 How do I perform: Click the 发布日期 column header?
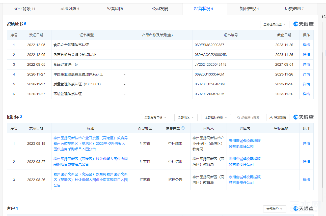pyautogui.click(x=36, y=128)
